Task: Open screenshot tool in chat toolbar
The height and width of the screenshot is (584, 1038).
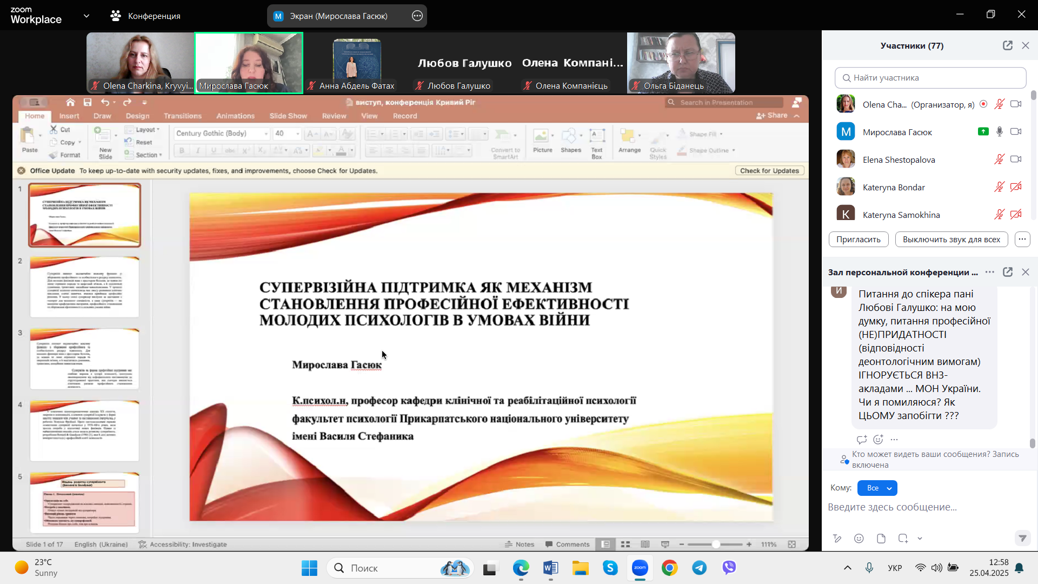Action: 903,538
